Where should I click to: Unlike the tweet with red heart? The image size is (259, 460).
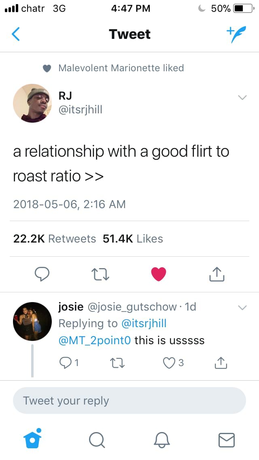click(159, 274)
